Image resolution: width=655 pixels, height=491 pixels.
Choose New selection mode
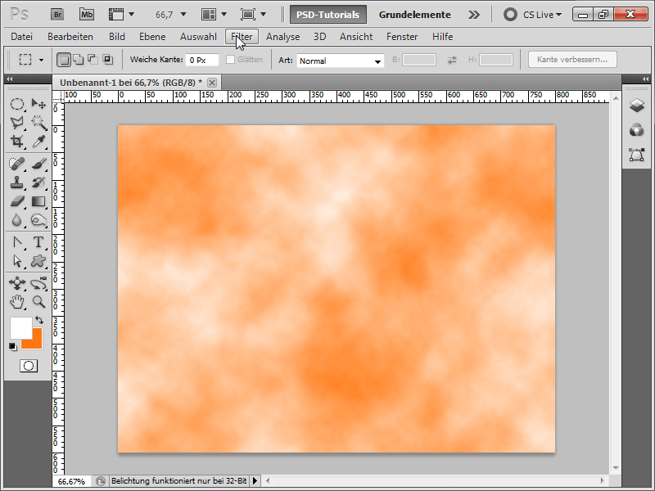(64, 60)
